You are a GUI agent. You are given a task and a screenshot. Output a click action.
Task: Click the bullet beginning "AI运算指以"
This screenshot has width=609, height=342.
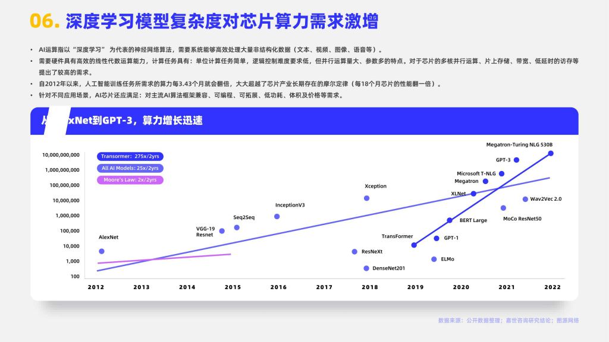point(210,50)
